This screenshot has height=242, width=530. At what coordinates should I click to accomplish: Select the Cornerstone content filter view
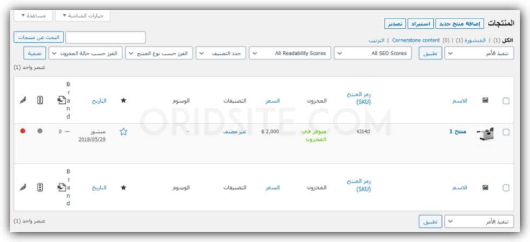point(416,40)
